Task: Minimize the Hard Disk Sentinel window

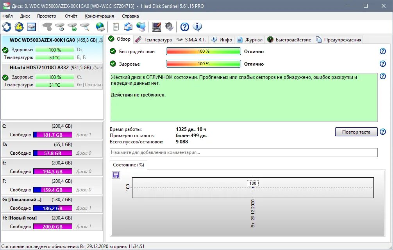Action: coord(348,6)
